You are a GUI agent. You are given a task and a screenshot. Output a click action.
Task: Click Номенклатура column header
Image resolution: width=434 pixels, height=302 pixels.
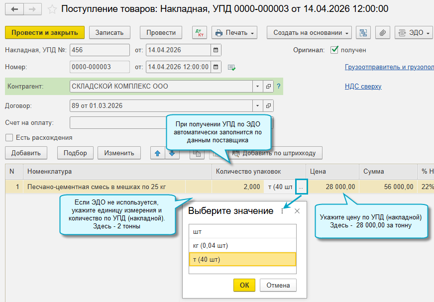(x=117, y=171)
